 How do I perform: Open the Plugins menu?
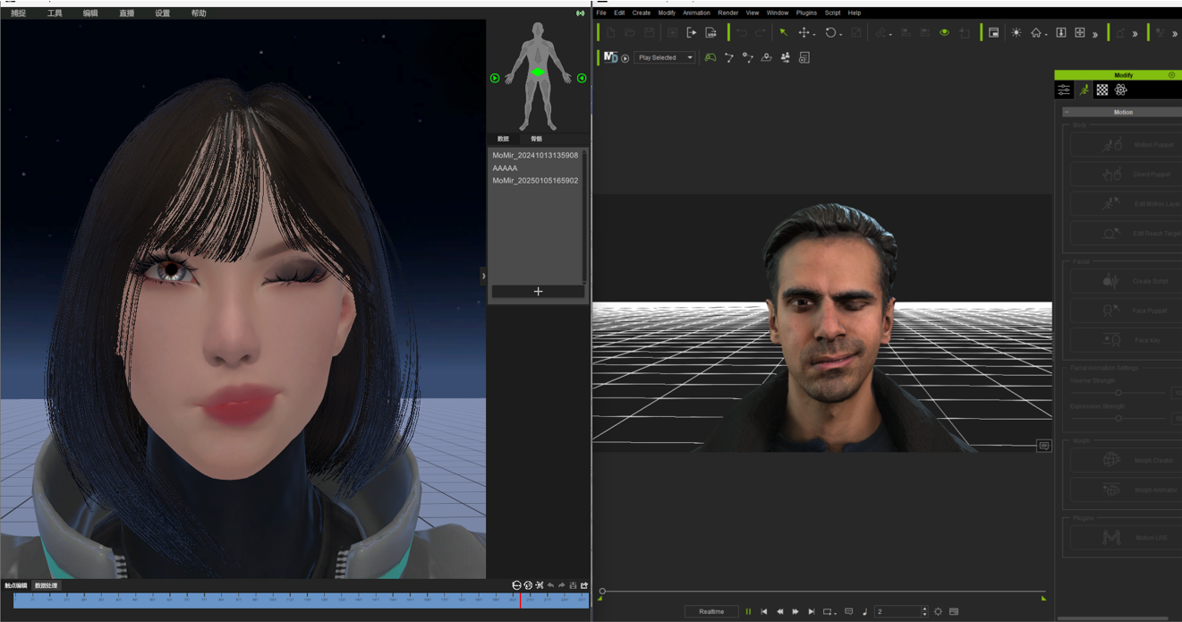click(x=805, y=13)
